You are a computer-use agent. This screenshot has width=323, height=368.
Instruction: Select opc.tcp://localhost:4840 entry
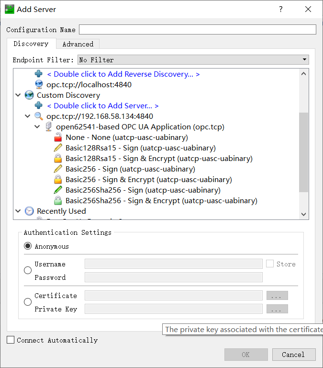point(89,84)
